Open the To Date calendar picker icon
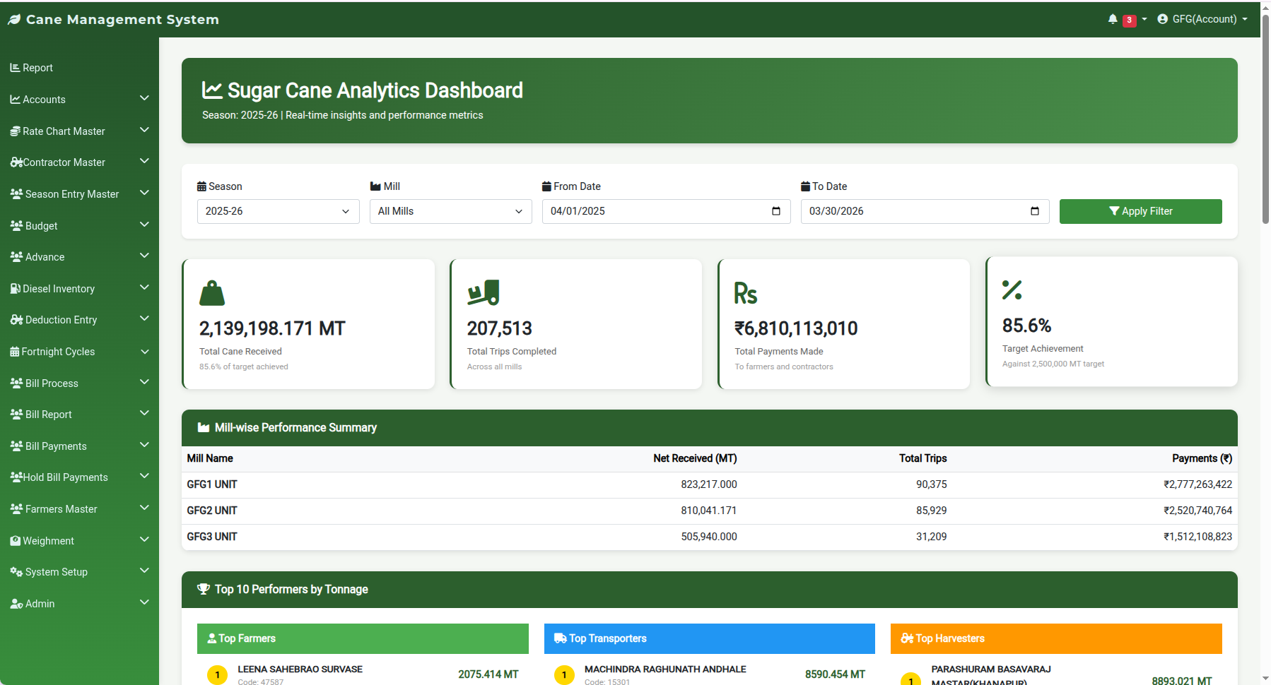The height and width of the screenshot is (685, 1271). (1035, 211)
